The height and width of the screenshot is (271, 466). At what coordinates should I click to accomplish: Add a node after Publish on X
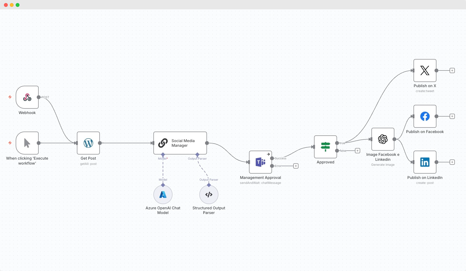click(452, 71)
